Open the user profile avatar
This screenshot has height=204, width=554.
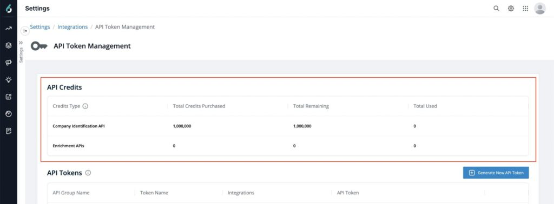coord(540,9)
